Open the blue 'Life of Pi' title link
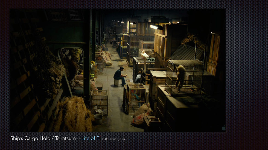The height and width of the screenshot is (150, 268). (x=91, y=138)
